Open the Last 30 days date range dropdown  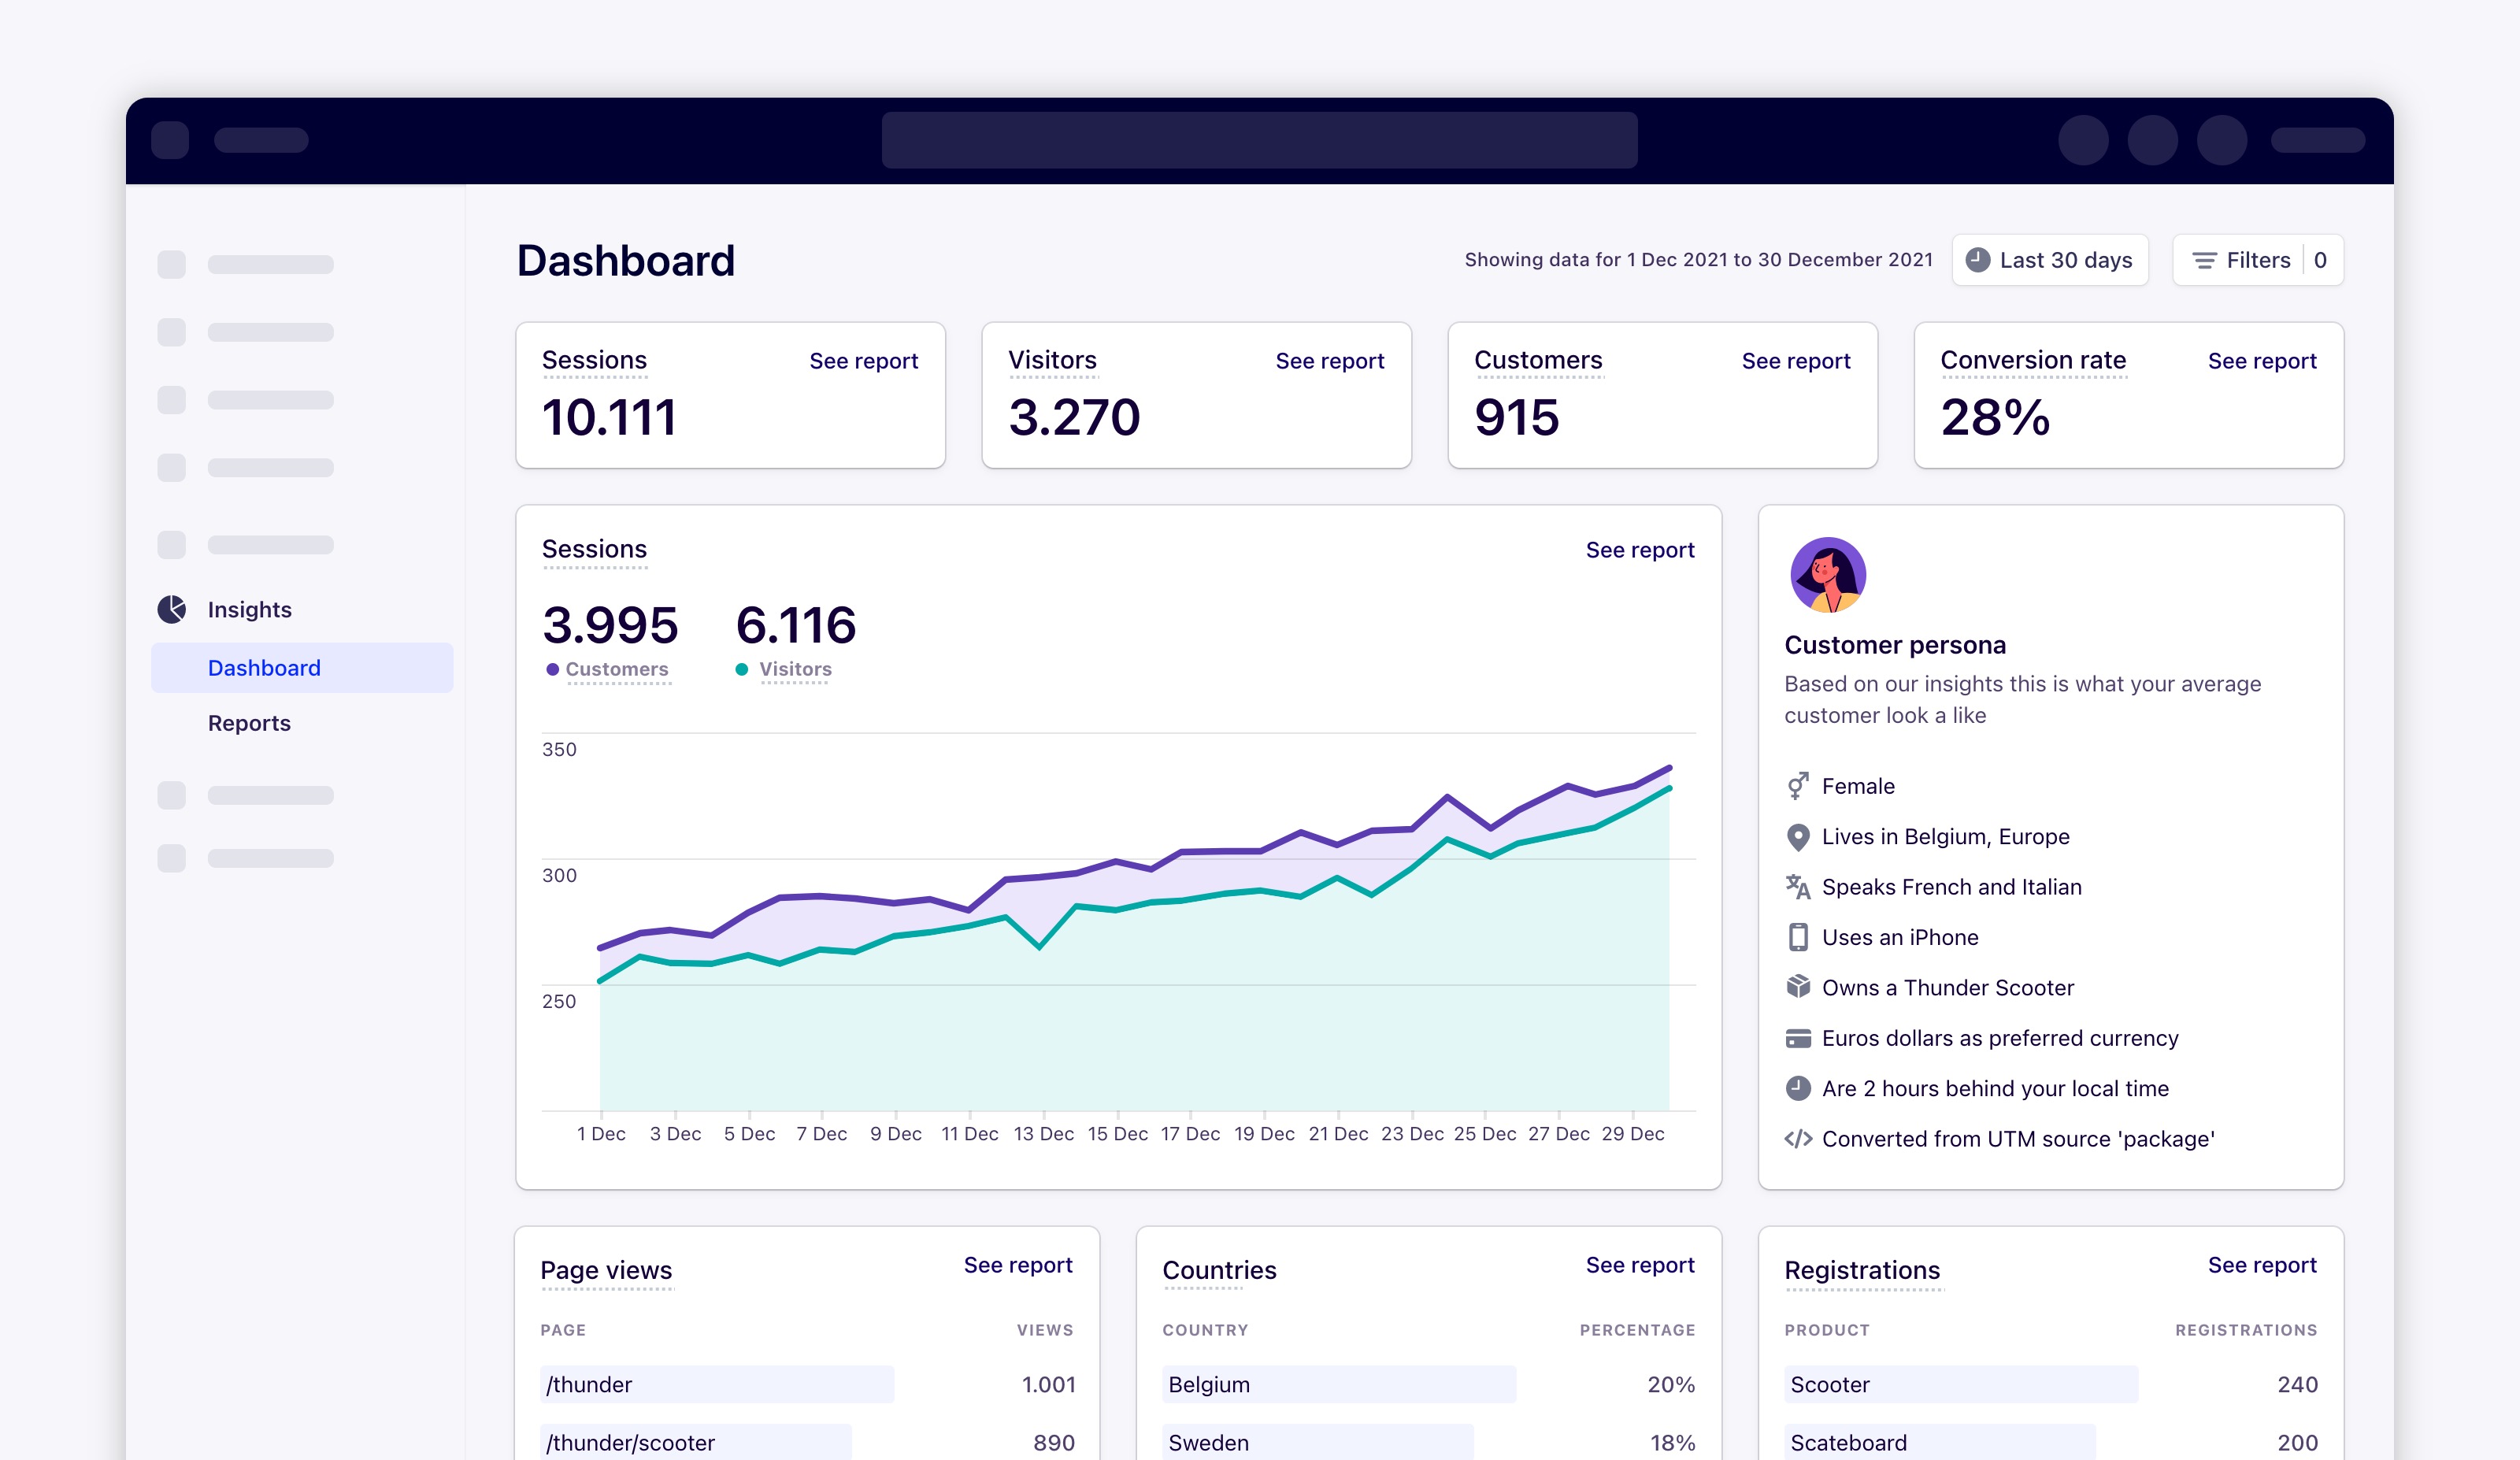click(2050, 260)
